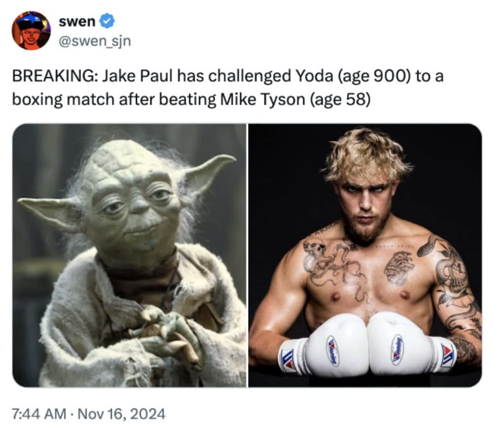Open the Yoda photo on the left
This screenshot has height=427, width=494.
(129, 255)
